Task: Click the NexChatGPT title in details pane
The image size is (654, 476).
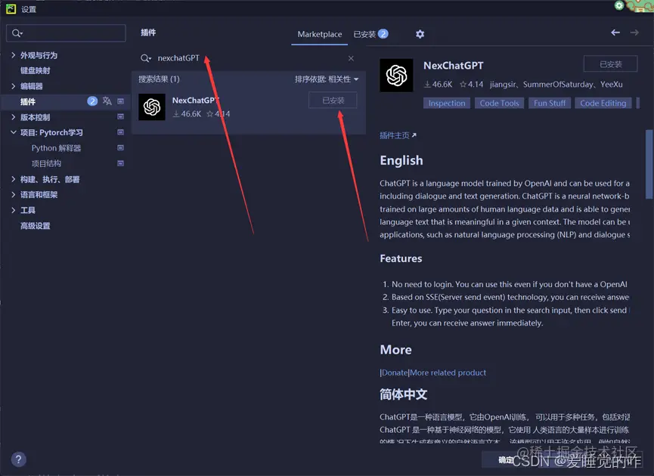Action: (x=454, y=66)
